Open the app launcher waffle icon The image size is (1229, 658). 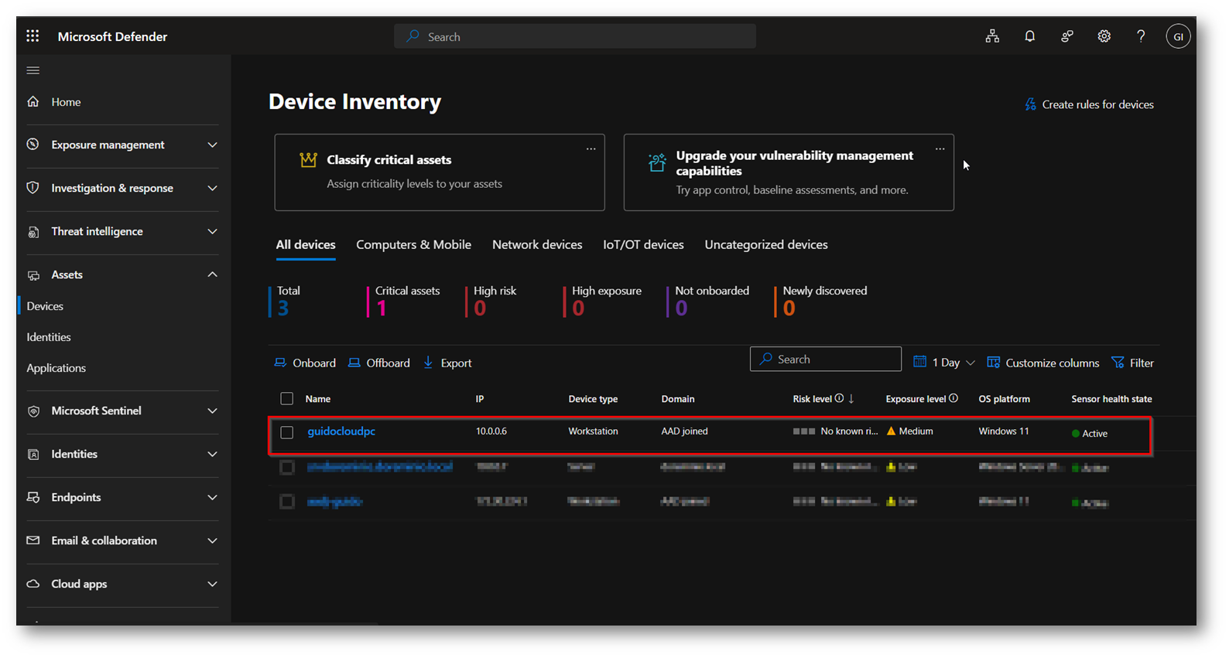pos(33,36)
